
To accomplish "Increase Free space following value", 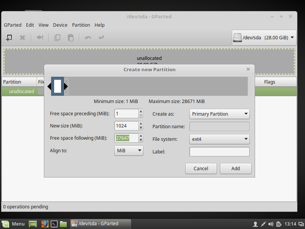I will [x=141, y=136].
